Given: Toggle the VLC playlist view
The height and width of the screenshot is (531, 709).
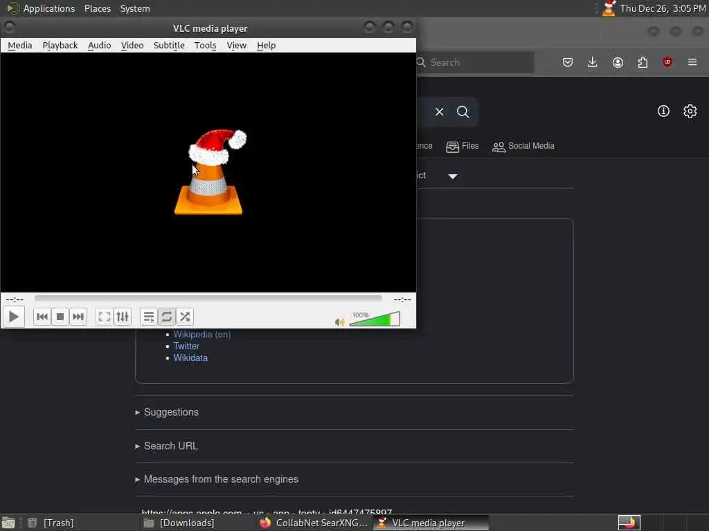Looking at the screenshot, I should (148, 317).
